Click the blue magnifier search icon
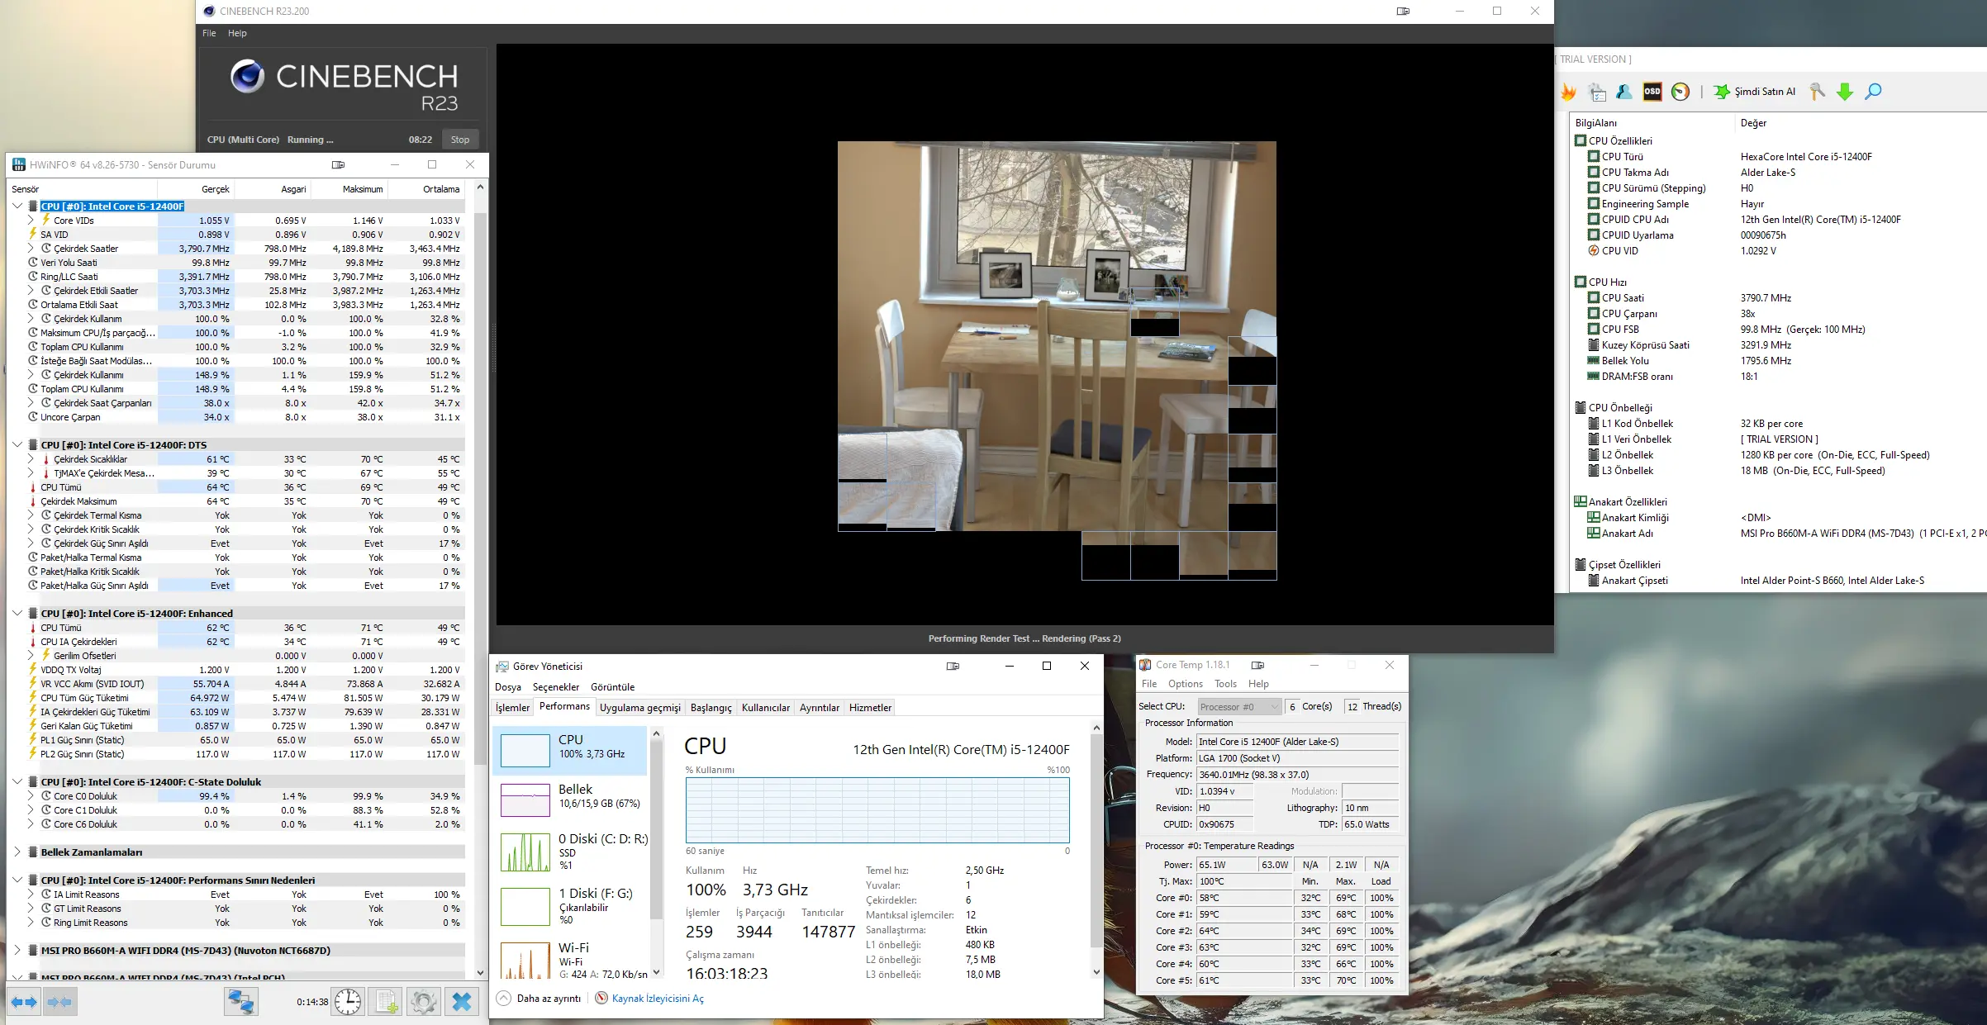 click(x=1873, y=92)
